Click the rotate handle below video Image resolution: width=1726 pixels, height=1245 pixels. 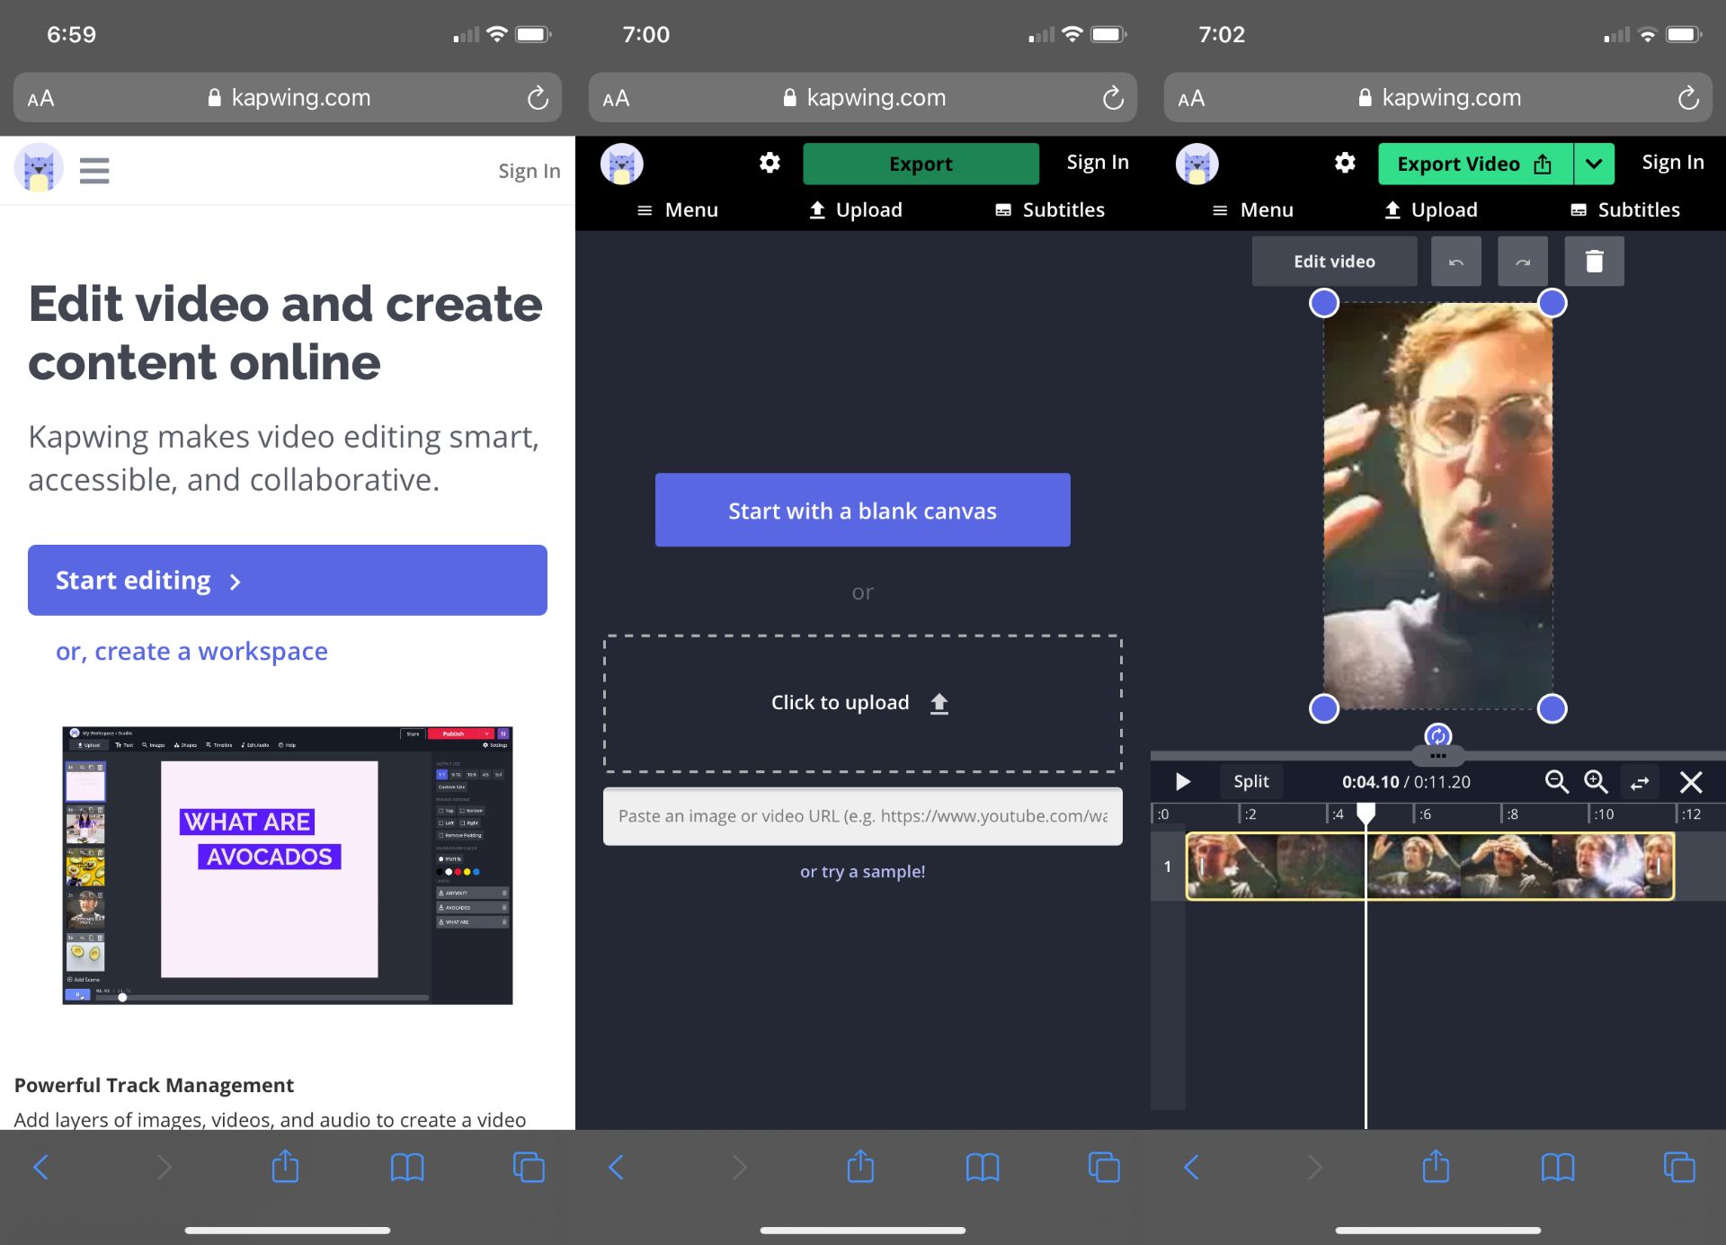[1438, 736]
